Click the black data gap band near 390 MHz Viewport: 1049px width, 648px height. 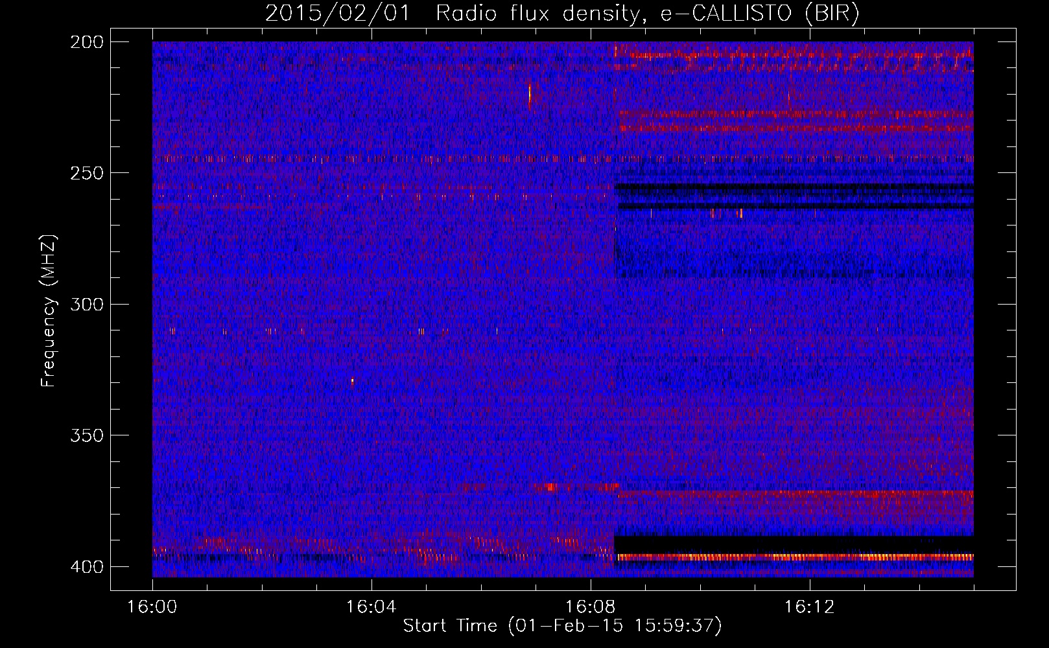tap(794, 544)
